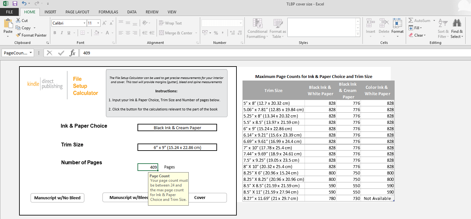Open Conditional Formatting
This screenshot has height=219, width=471.
[x=257, y=28]
